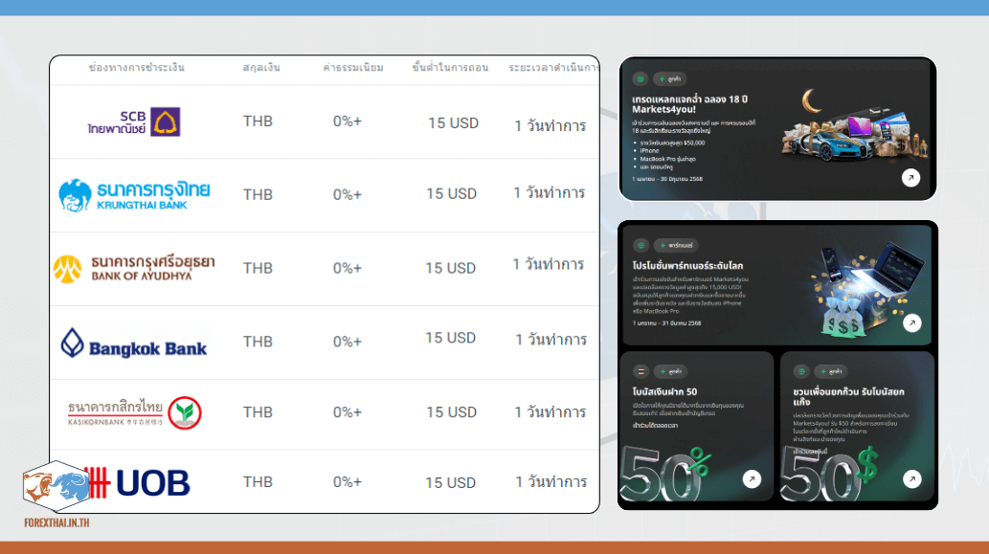Open the 50% deposit bonus card arrow
The height and width of the screenshot is (554, 989).
pyautogui.click(x=752, y=479)
